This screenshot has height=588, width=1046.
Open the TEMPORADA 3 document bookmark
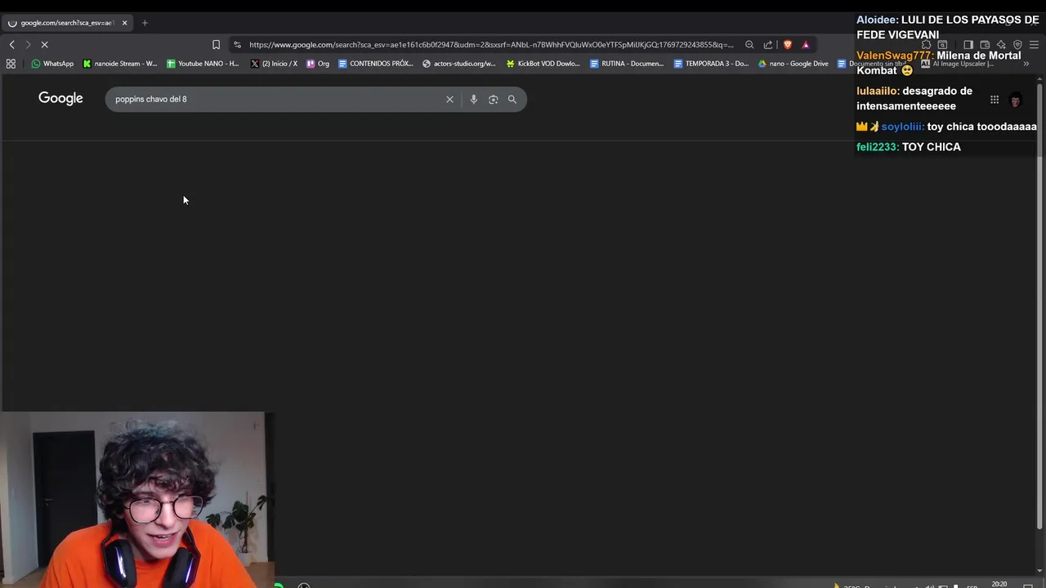click(x=711, y=64)
